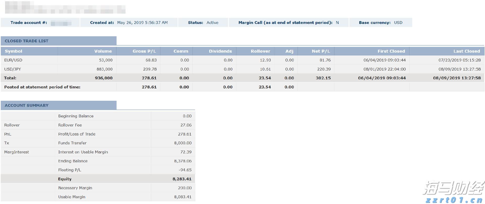Click the Gross P/L column header
Image resolution: width=485 pixels, height=204 pixels.
(144, 51)
